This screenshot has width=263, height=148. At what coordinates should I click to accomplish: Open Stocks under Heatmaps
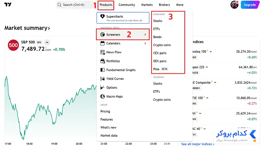click(158, 84)
